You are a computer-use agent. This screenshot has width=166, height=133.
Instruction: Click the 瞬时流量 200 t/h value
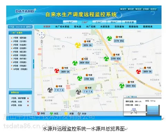[x=133, y=101]
